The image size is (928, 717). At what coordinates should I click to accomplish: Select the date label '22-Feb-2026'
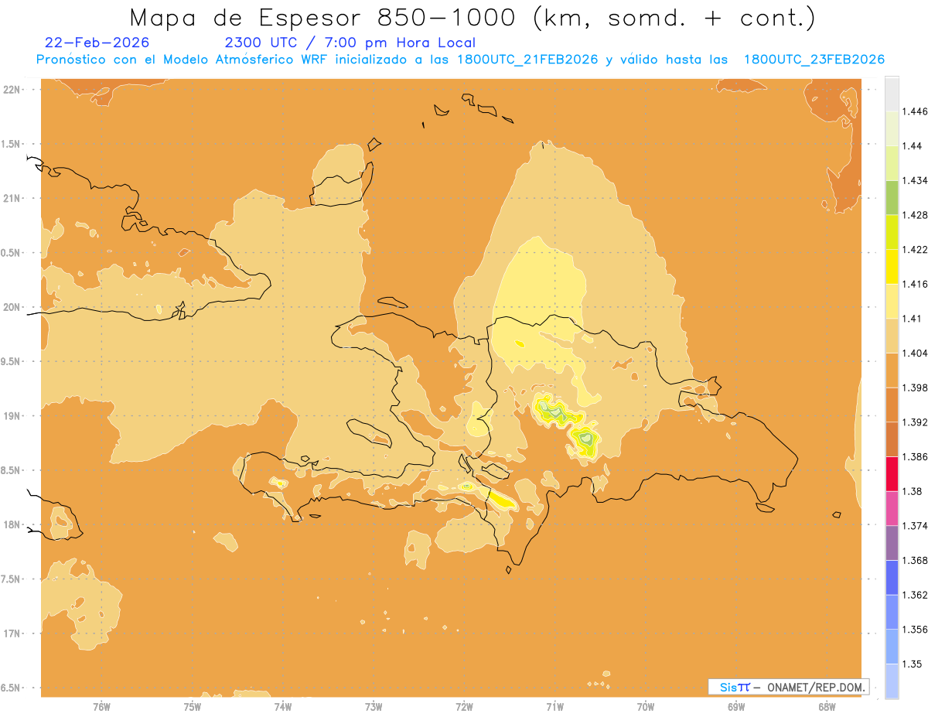97,43
